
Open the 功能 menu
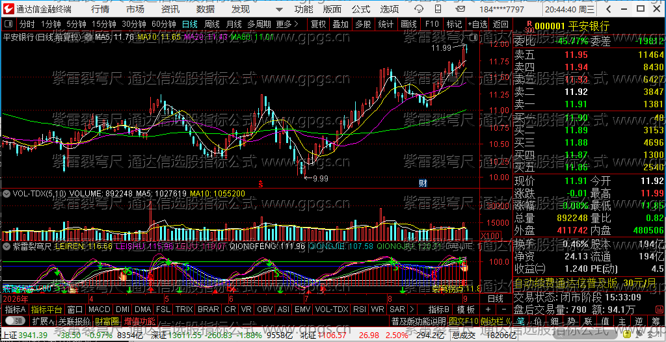pyautogui.click(x=304, y=9)
